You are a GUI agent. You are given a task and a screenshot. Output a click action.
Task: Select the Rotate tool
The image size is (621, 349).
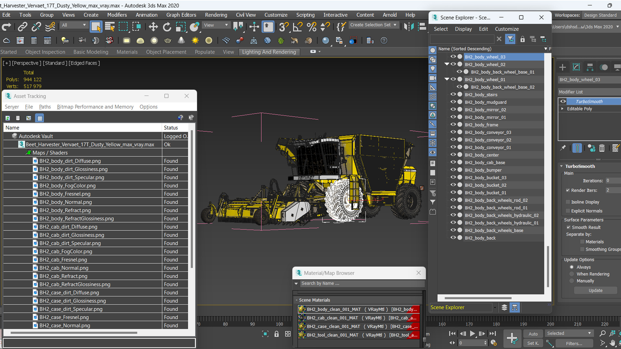coord(167,27)
